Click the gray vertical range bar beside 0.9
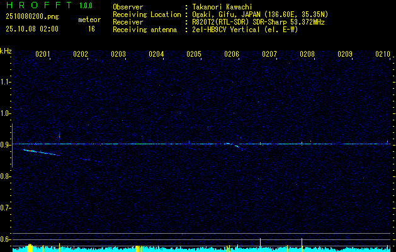 point(12,146)
